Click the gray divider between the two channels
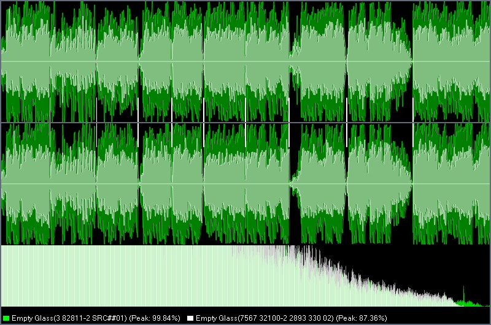Image resolution: width=491 pixels, height=325 pixels. click(x=245, y=122)
